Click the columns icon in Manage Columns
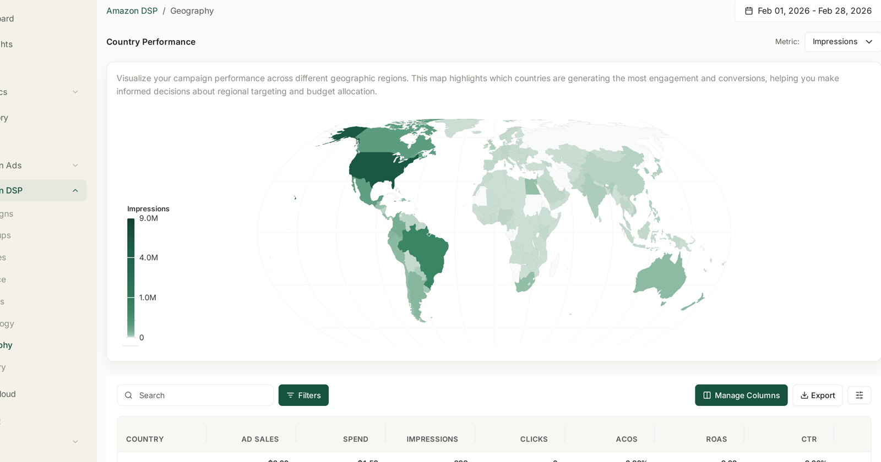 (707, 395)
